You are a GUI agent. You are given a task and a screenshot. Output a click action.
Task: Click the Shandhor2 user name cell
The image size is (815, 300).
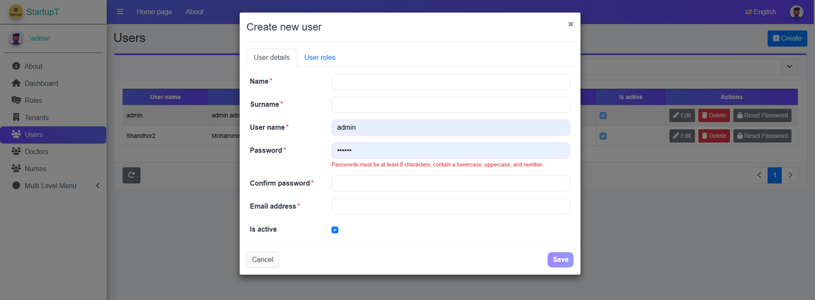(165, 136)
